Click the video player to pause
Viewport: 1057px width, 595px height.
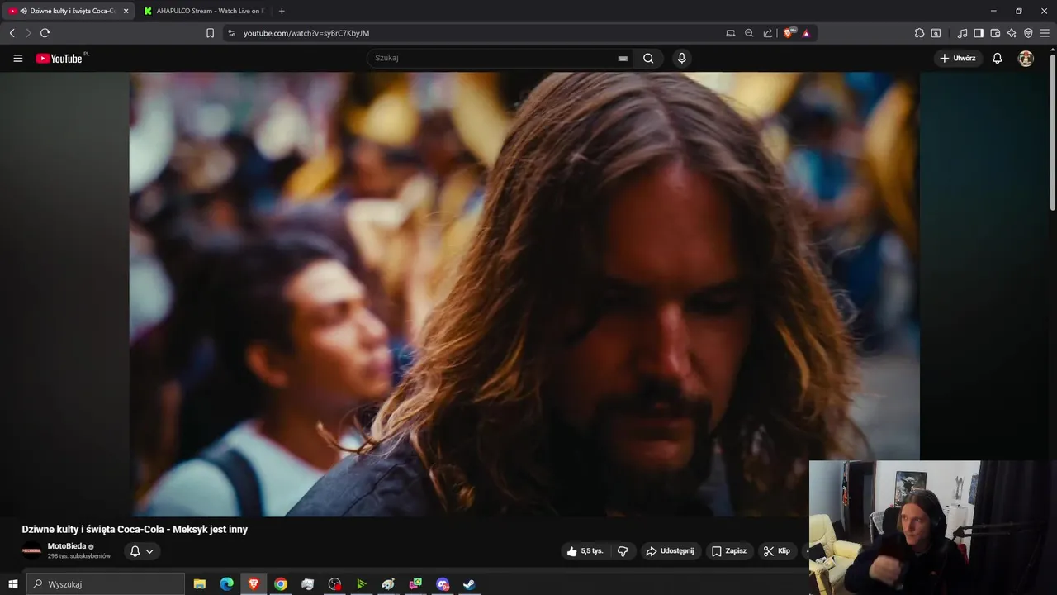[524, 293]
